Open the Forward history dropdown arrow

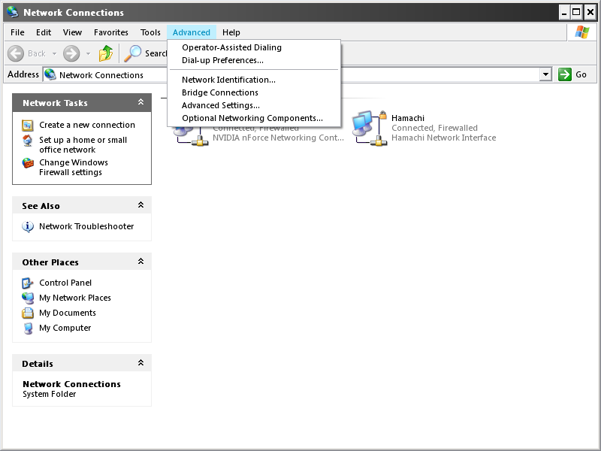(88, 53)
